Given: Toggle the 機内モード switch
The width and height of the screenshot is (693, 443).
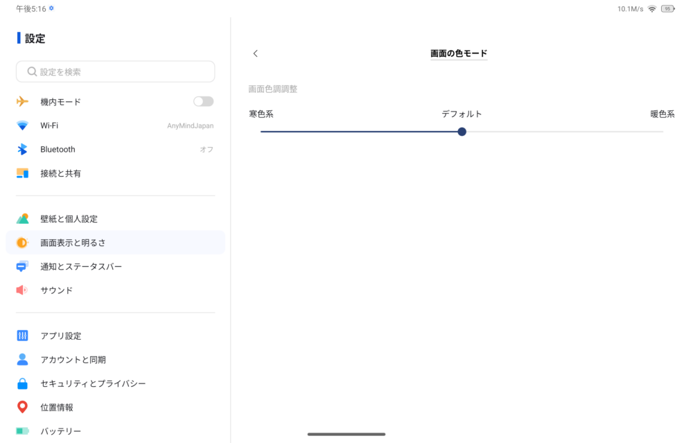Looking at the screenshot, I should coord(203,102).
